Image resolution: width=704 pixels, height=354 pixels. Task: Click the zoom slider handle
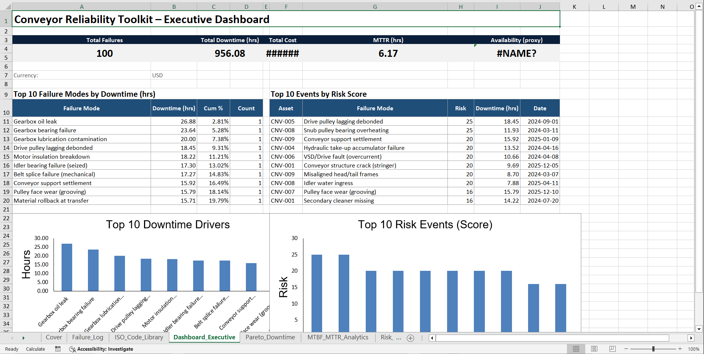pyautogui.click(x=653, y=349)
